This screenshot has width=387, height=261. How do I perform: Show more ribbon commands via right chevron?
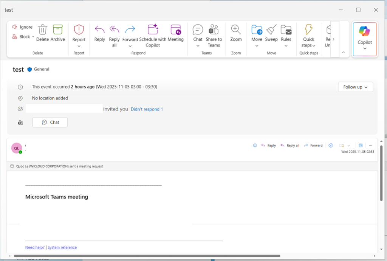[333, 39]
